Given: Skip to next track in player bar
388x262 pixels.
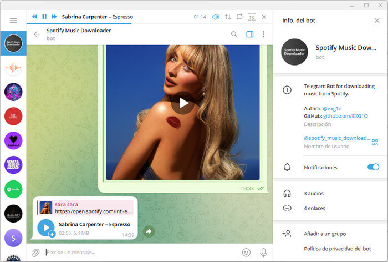Looking at the screenshot, I should tap(54, 17).
